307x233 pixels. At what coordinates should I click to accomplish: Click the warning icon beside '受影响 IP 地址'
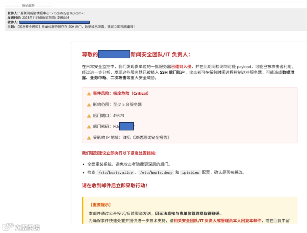[89, 138]
